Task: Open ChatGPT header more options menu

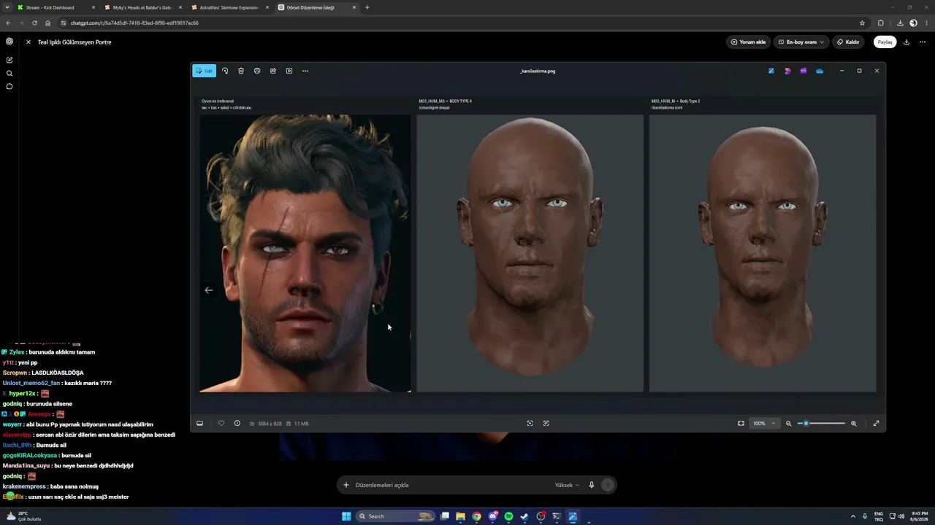Action: click(923, 42)
